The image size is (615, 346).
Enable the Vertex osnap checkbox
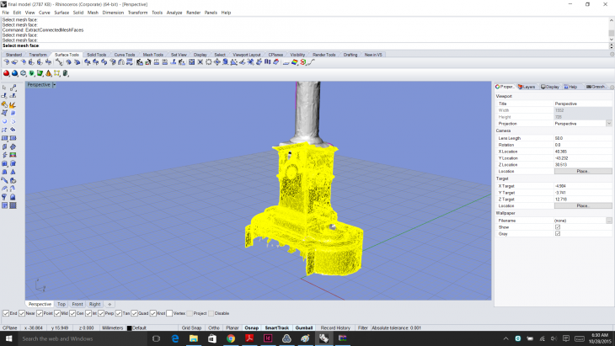pyautogui.click(x=170, y=313)
